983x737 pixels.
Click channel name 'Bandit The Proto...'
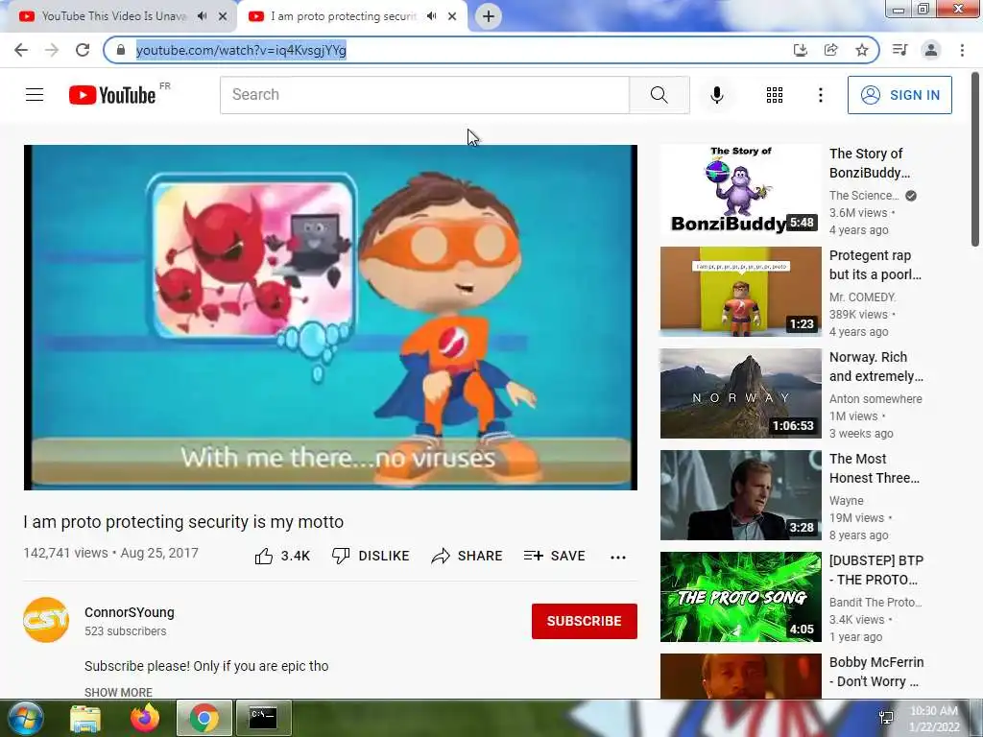pos(875,603)
